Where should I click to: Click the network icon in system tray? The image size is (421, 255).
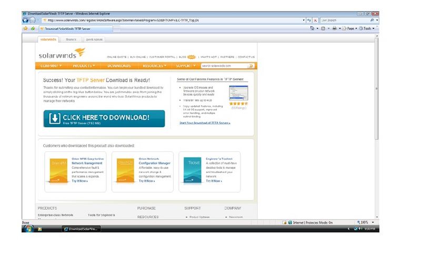[356, 229]
